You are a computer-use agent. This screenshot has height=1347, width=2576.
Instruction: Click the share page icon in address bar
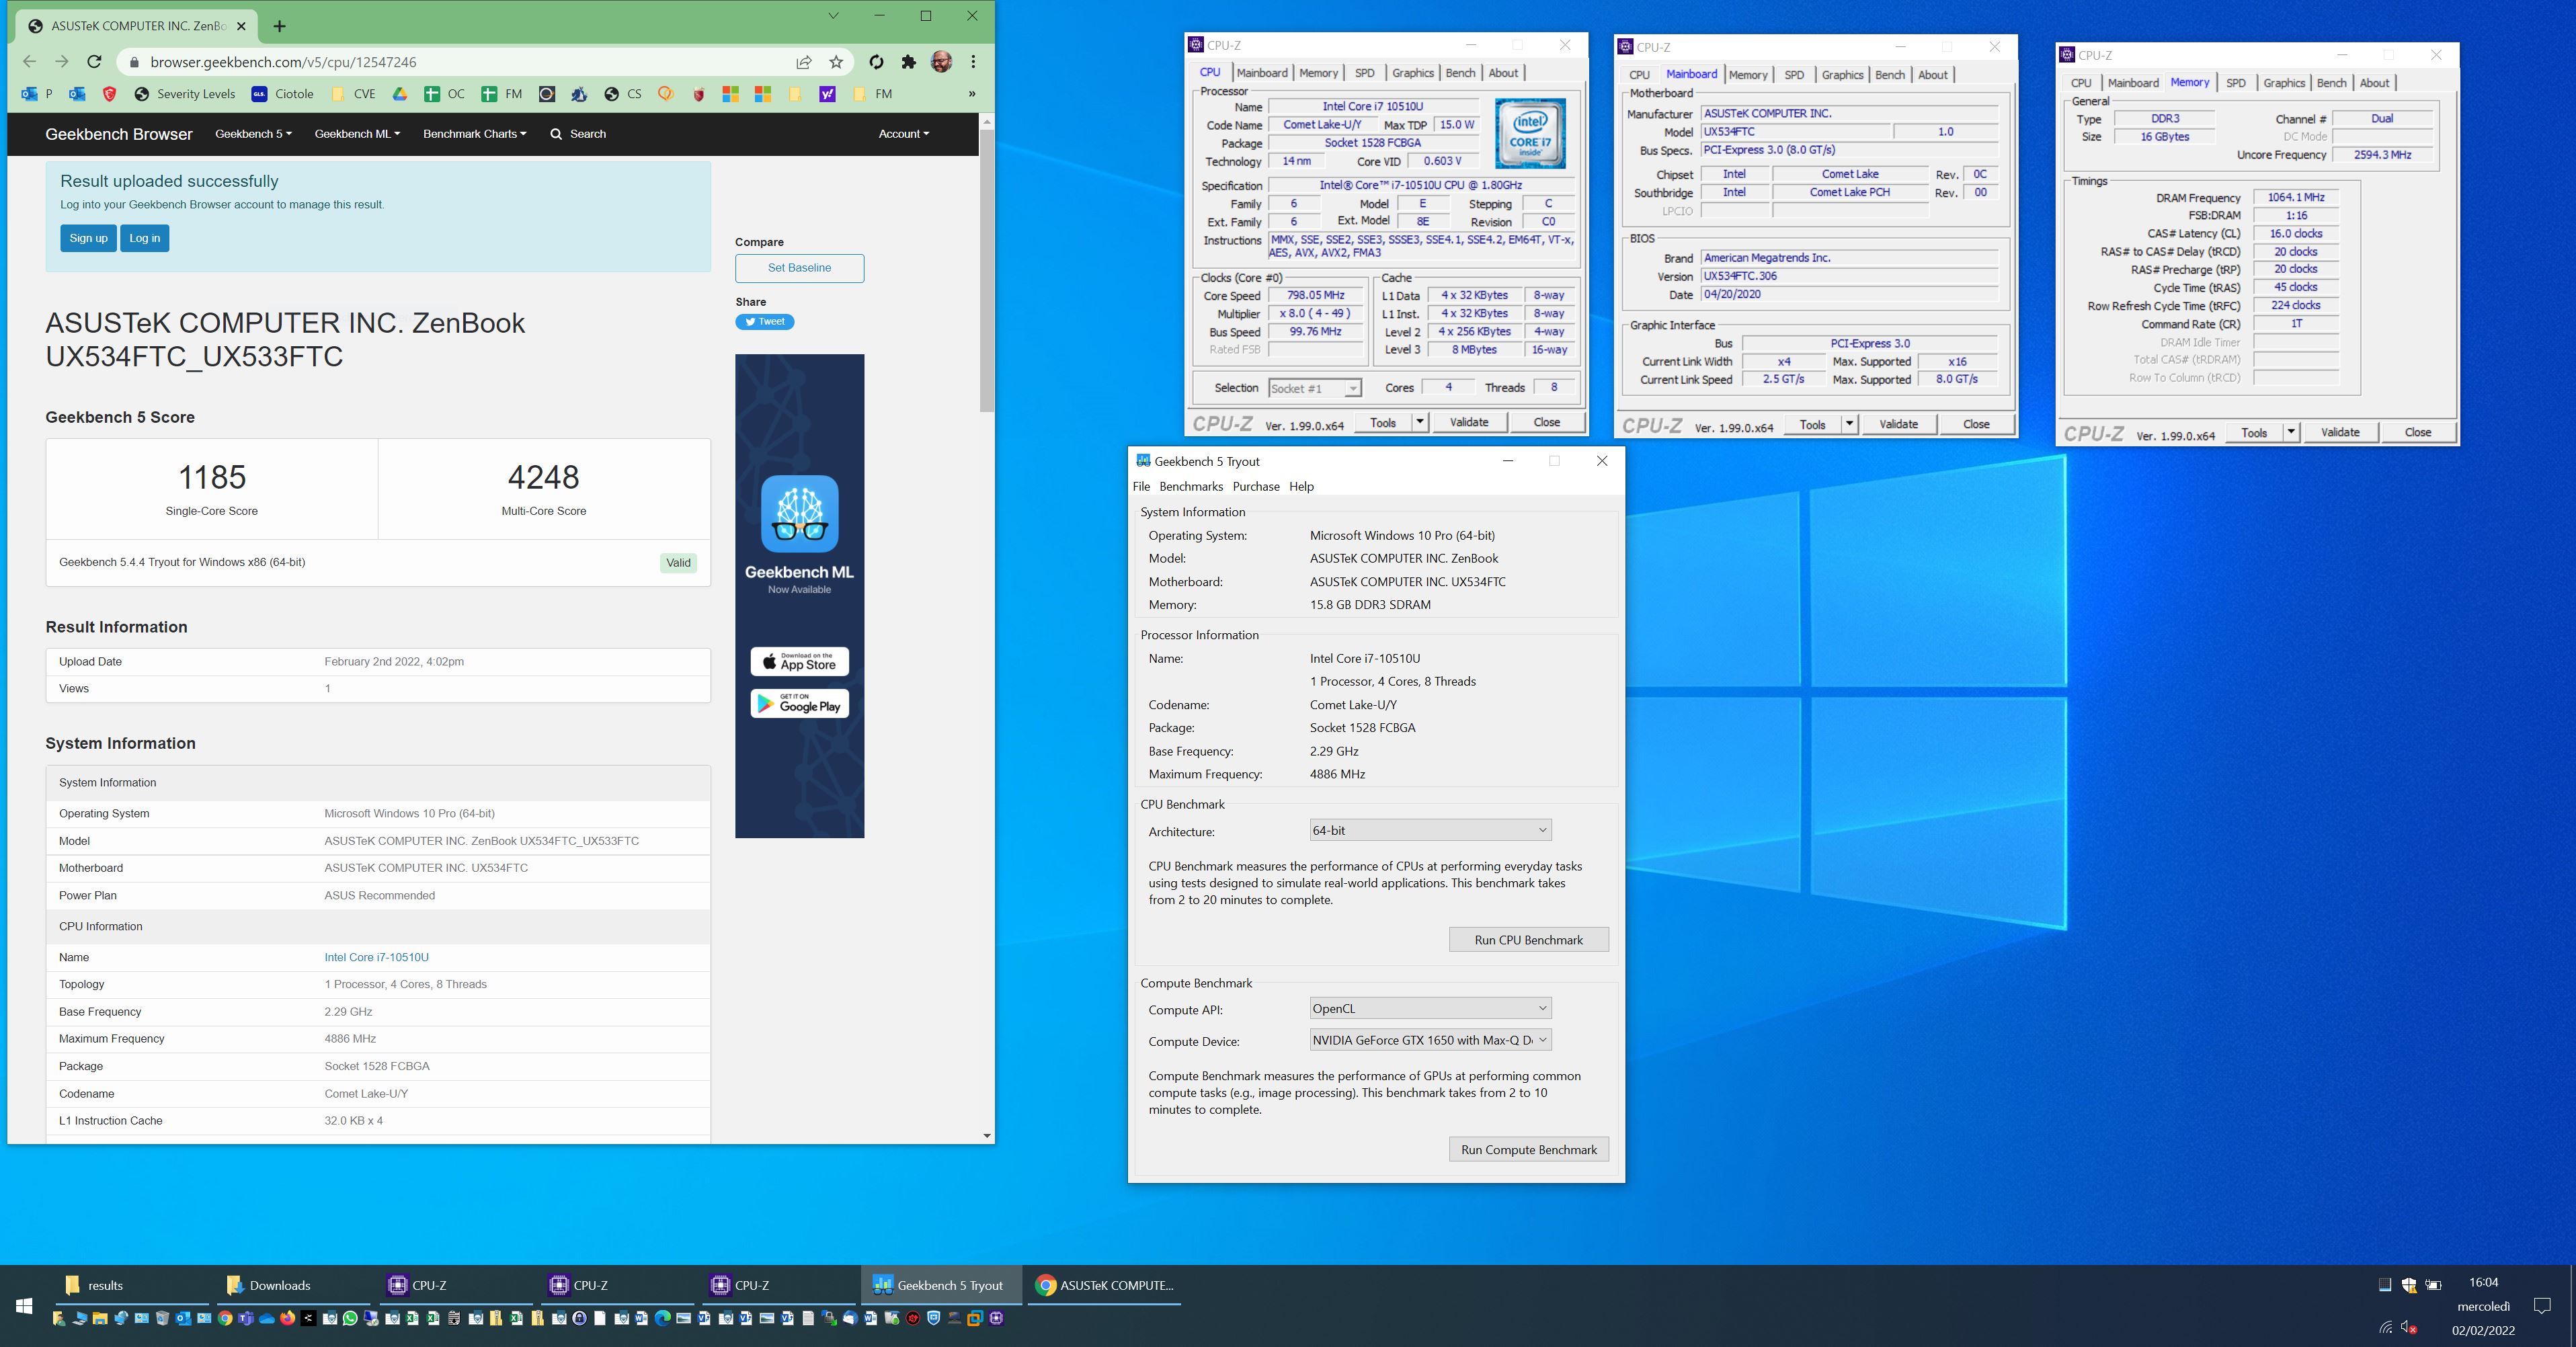coord(804,62)
